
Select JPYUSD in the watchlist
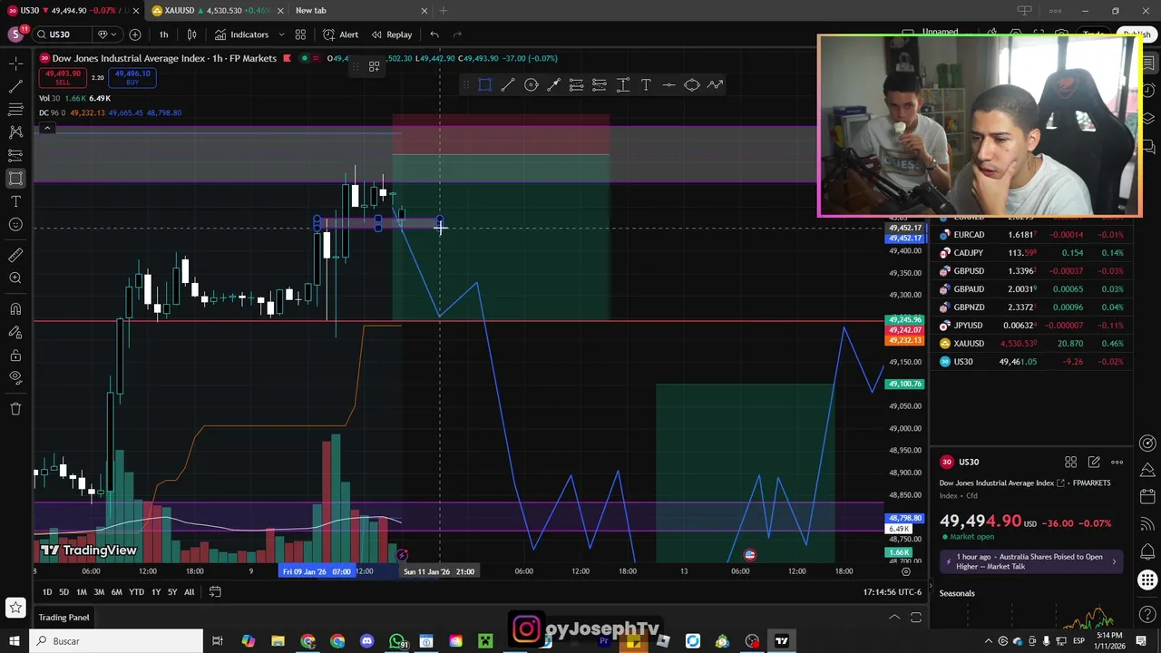click(x=1033, y=326)
